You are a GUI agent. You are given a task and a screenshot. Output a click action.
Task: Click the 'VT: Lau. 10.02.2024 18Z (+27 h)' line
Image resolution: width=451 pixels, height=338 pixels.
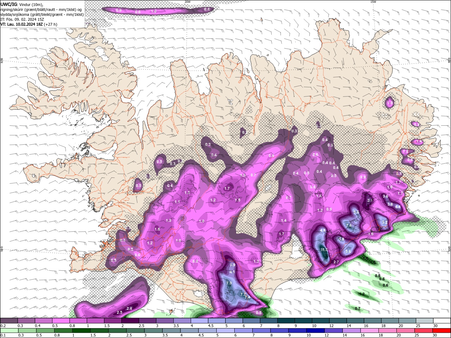click(x=29, y=24)
